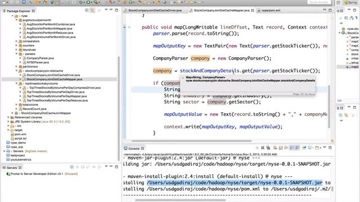Select the Console view tab
The width and height of the screenshot is (360, 202).
click(x=134, y=148)
